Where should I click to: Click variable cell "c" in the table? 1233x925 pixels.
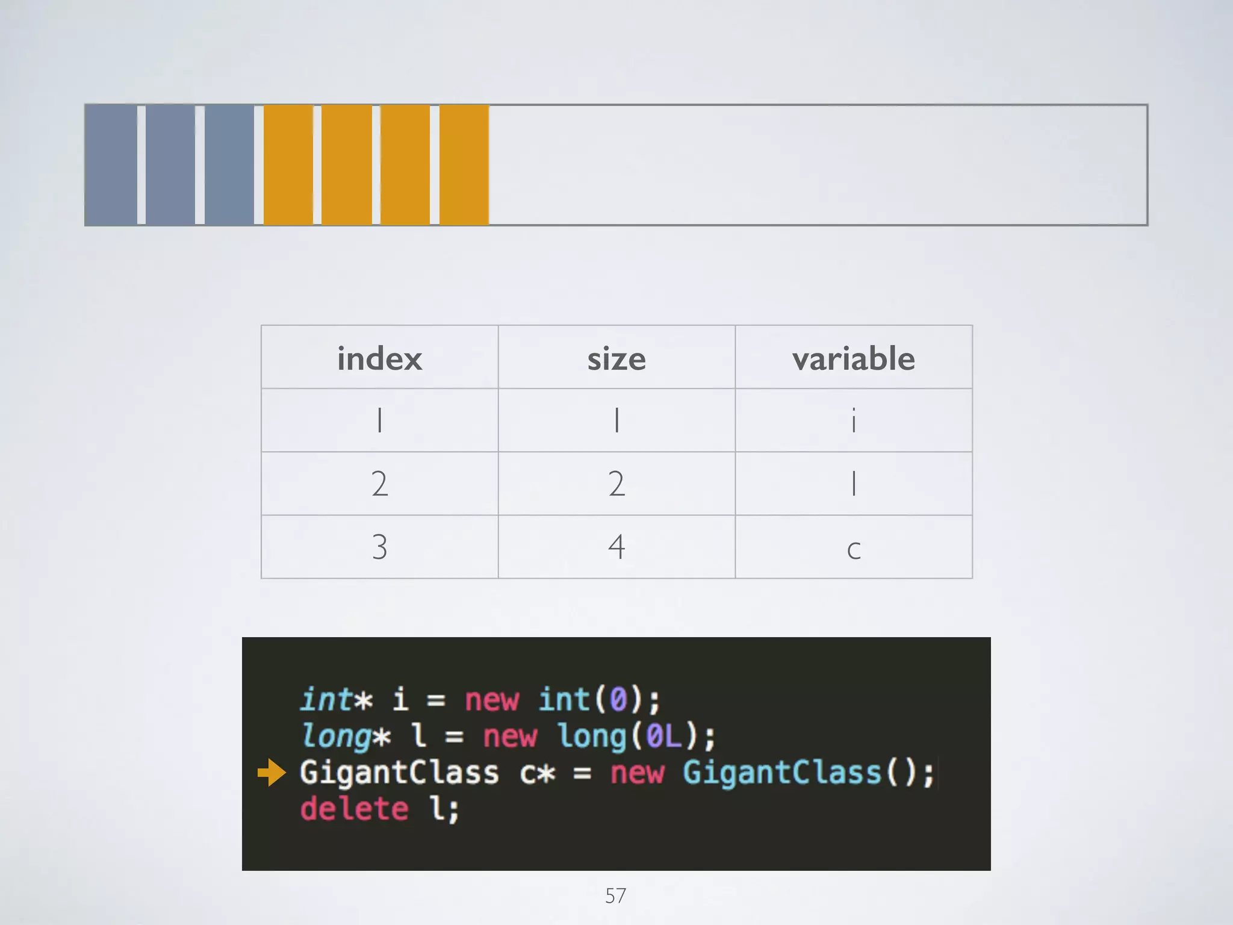[x=854, y=547]
